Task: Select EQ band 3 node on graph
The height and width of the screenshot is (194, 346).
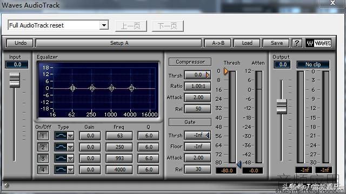Action: point(112,88)
